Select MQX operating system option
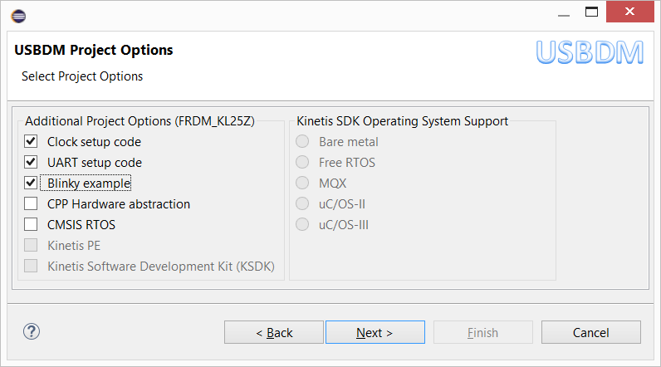 (303, 183)
